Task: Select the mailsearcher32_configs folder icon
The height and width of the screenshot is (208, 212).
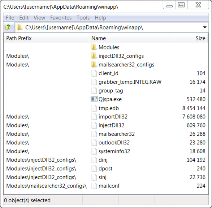Action: pos(94,65)
